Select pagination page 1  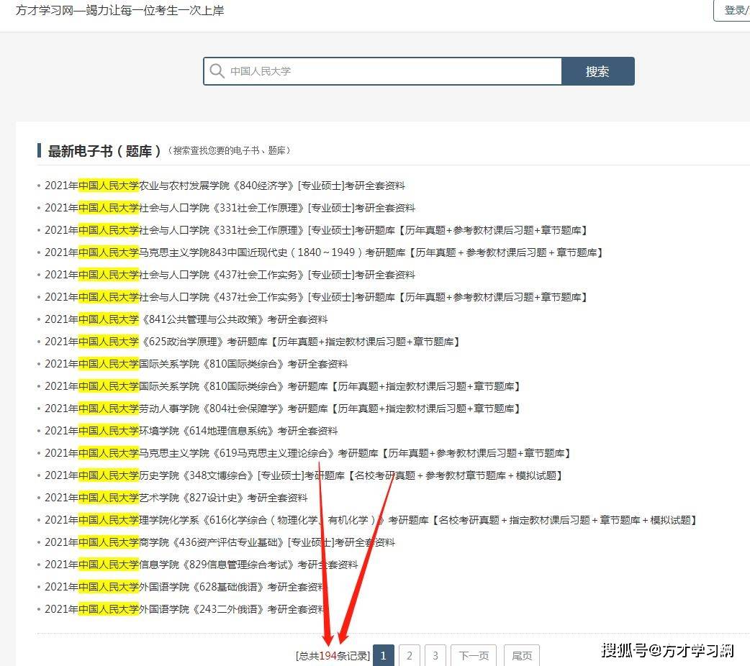point(384,655)
